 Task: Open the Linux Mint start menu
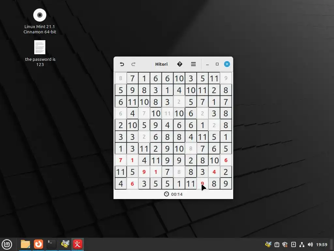7,244
